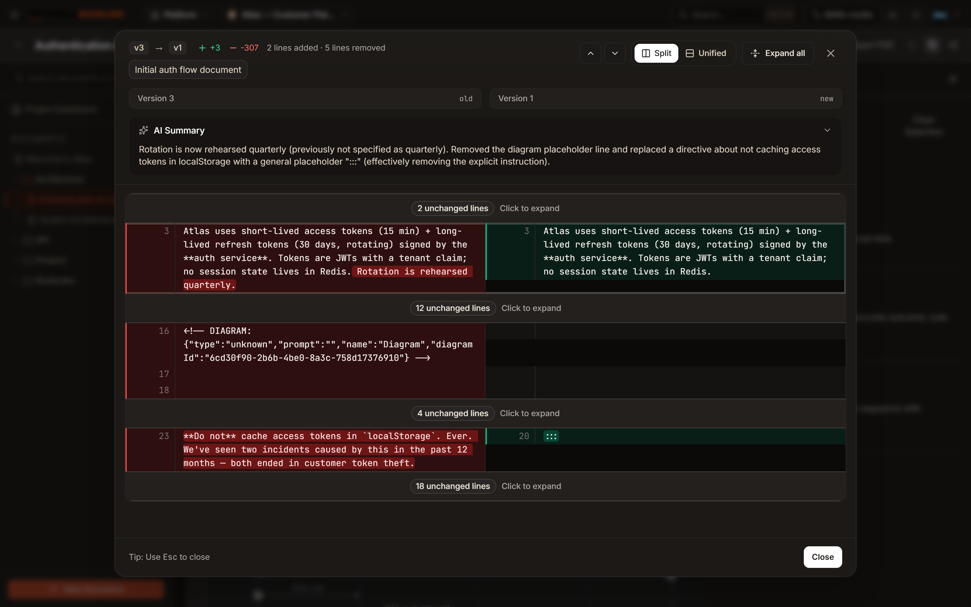Click old line number 17
Screen dimensions: 971x607
tap(164, 374)
